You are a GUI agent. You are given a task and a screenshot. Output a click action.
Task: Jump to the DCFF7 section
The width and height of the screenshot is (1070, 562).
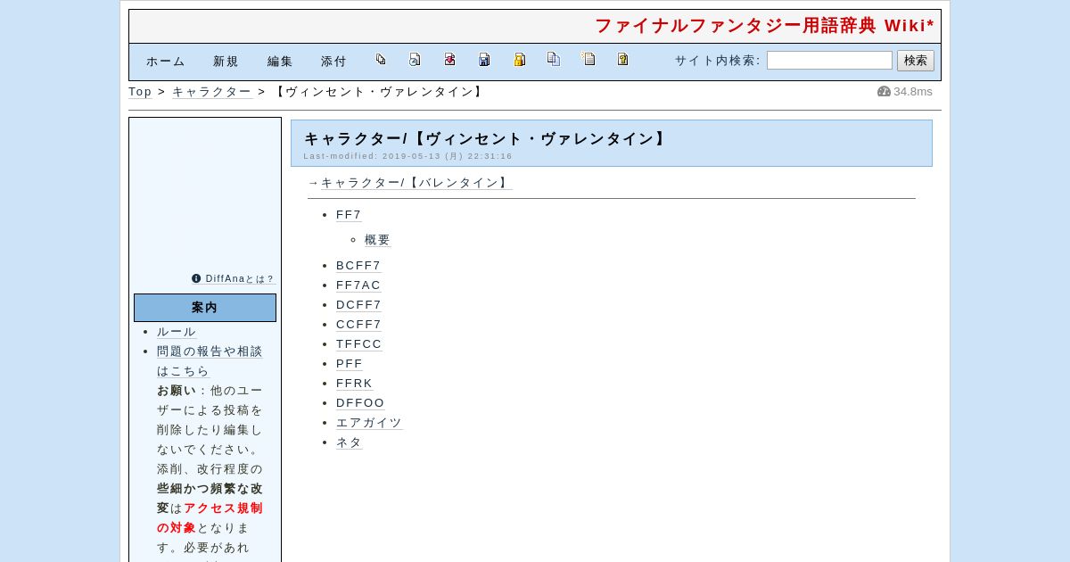click(359, 305)
